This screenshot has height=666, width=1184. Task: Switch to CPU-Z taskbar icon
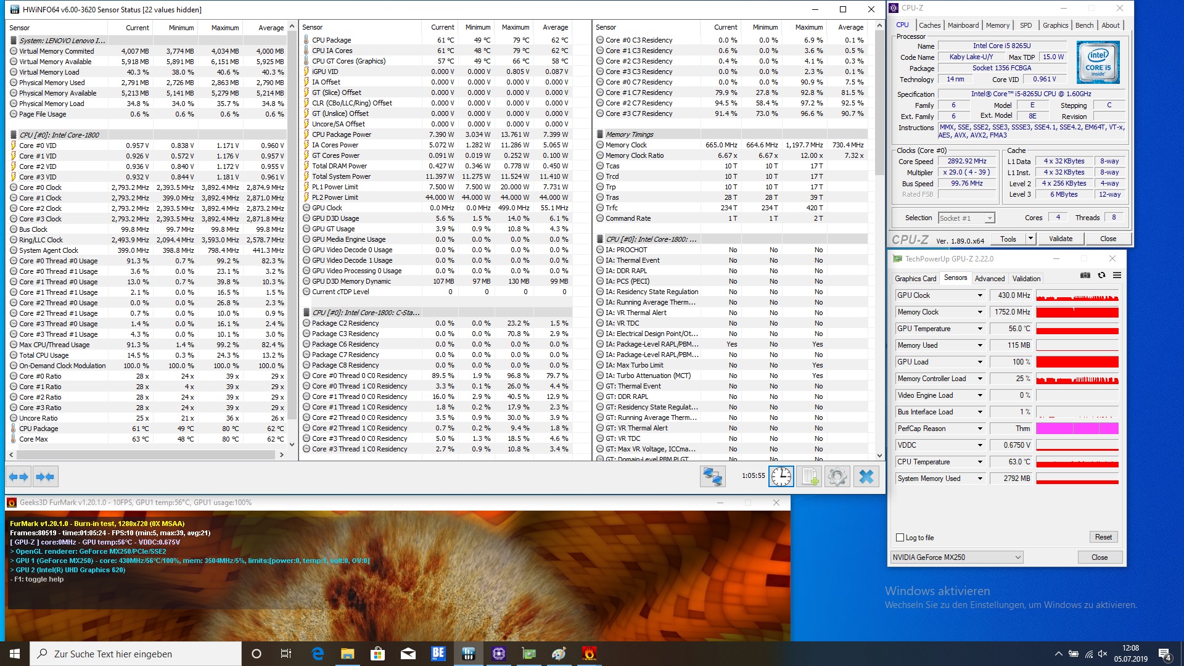click(x=499, y=654)
